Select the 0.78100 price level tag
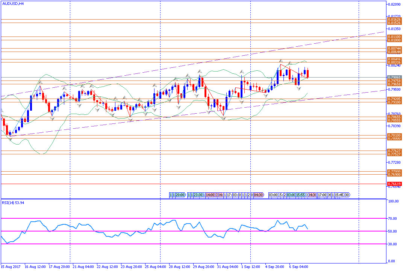The height and width of the screenshot is (271, 406). pyautogui.click(x=393, y=135)
